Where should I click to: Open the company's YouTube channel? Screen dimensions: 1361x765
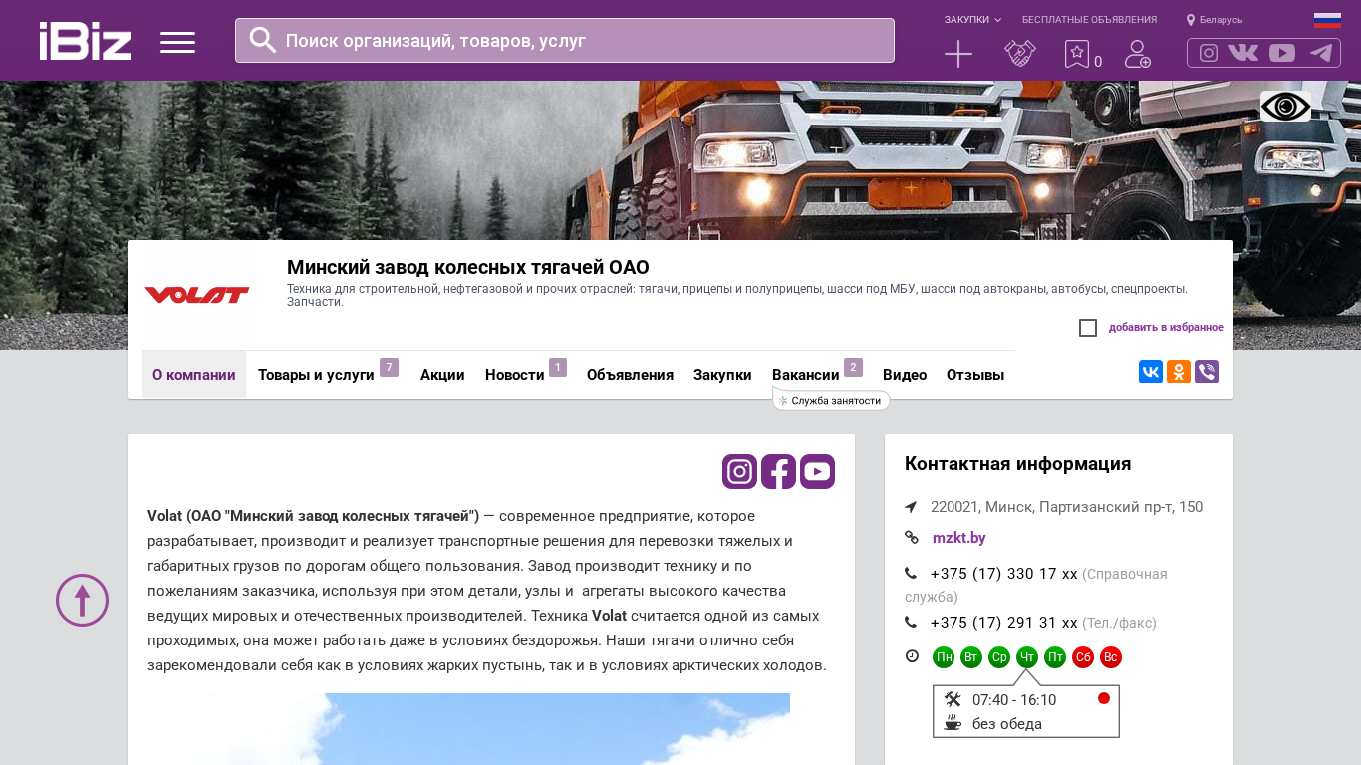click(817, 471)
